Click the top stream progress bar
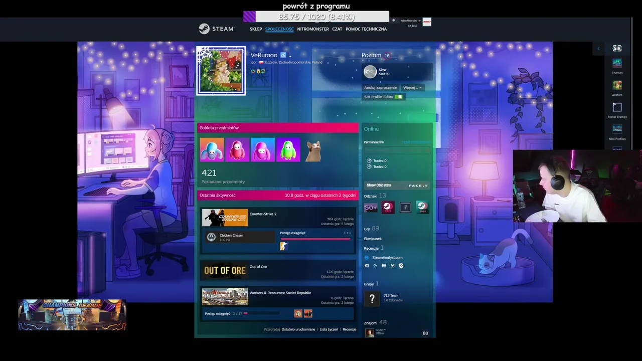Screen dimensions: 642x361 pos(316,17)
